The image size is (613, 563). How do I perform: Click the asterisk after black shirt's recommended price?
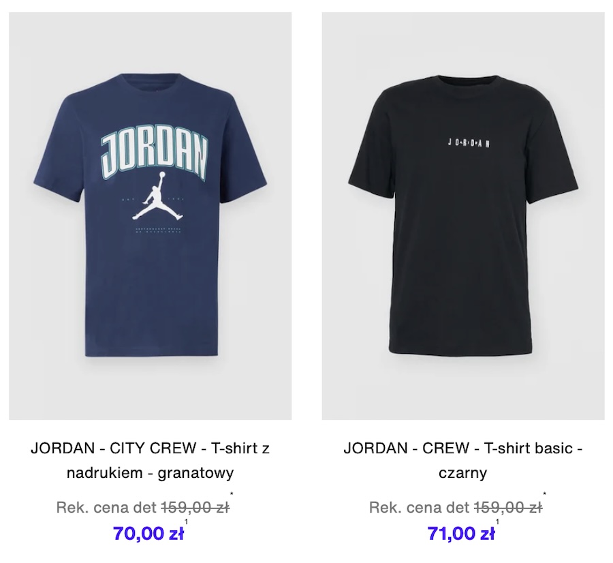click(545, 493)
